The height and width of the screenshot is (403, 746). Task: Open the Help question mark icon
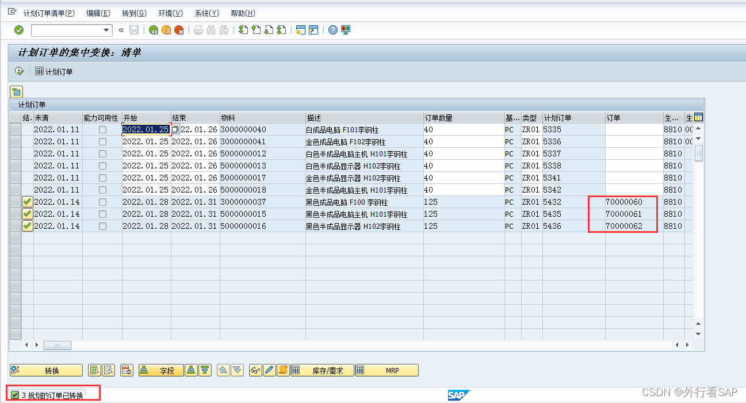click(x=332, y=30)
